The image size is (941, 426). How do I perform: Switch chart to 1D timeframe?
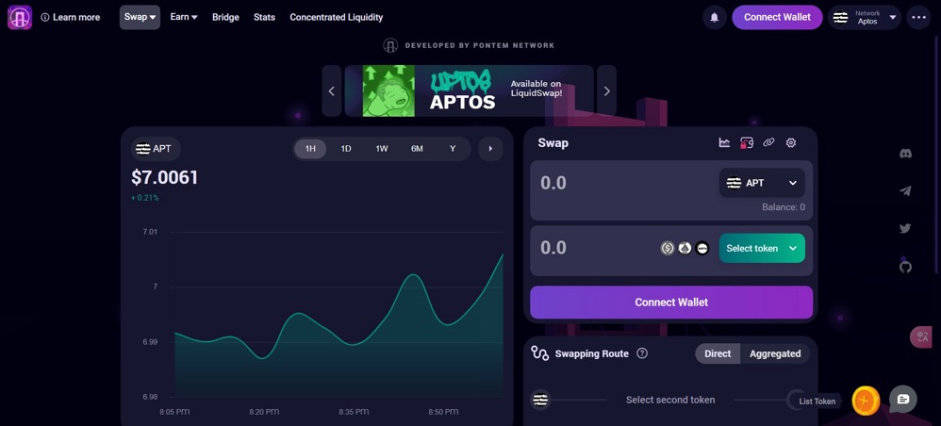tap(346, 149)
